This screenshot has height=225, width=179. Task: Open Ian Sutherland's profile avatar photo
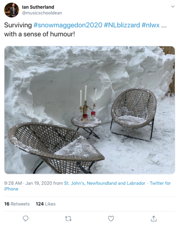(x=12, y=10)
